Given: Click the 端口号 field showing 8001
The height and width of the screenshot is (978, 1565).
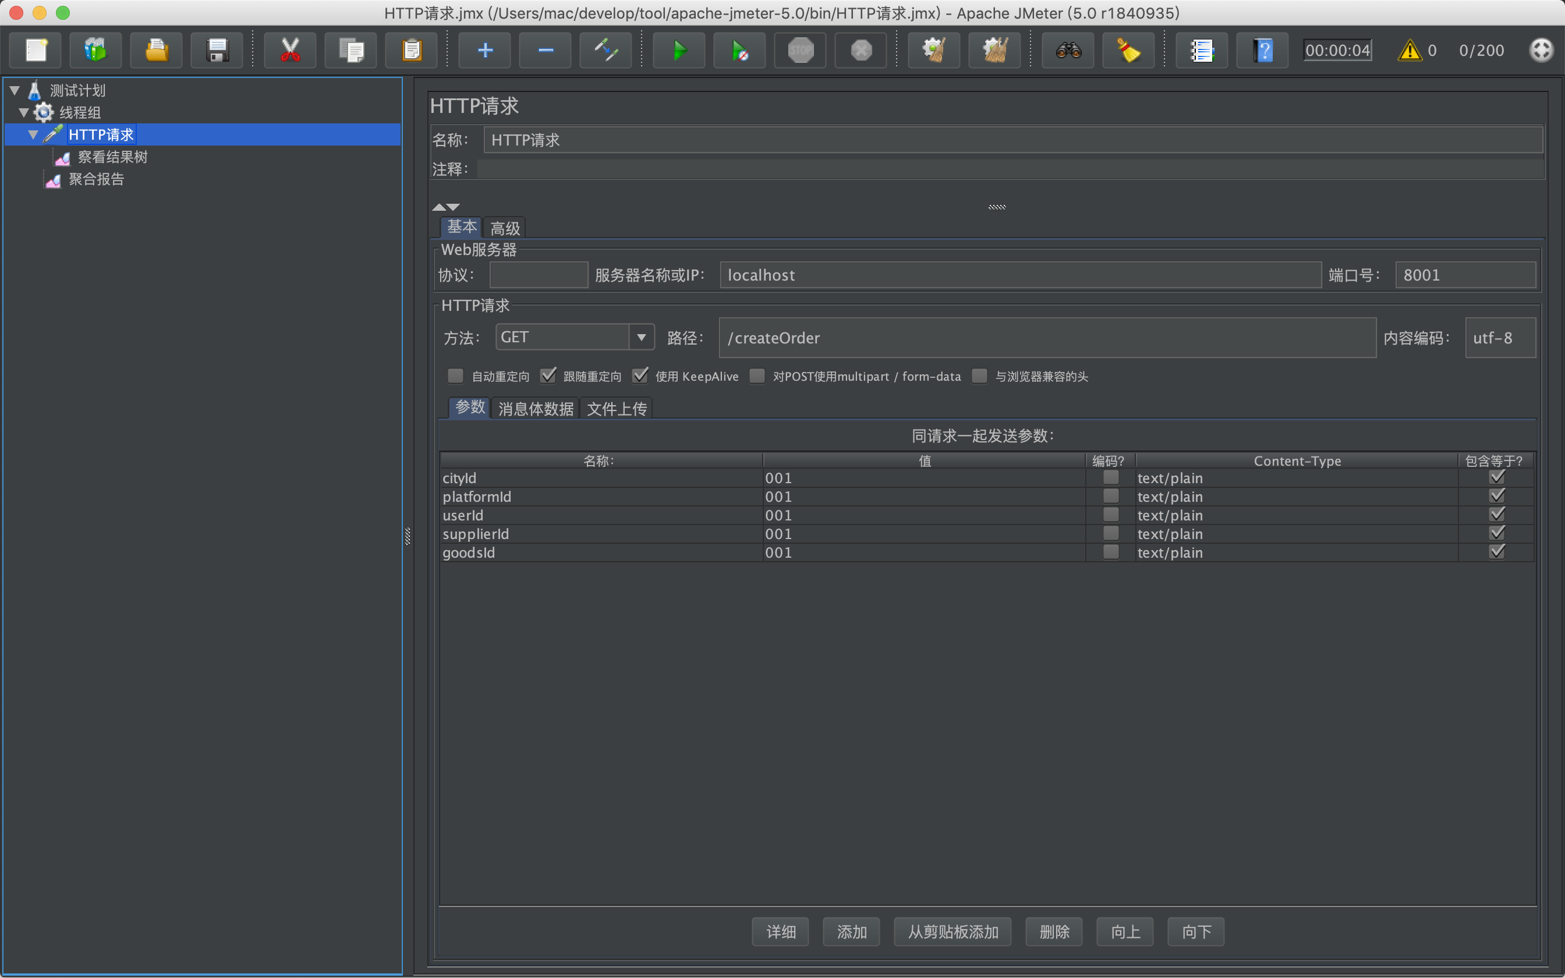Looking at the screenshot, I should coord(1465,275).
